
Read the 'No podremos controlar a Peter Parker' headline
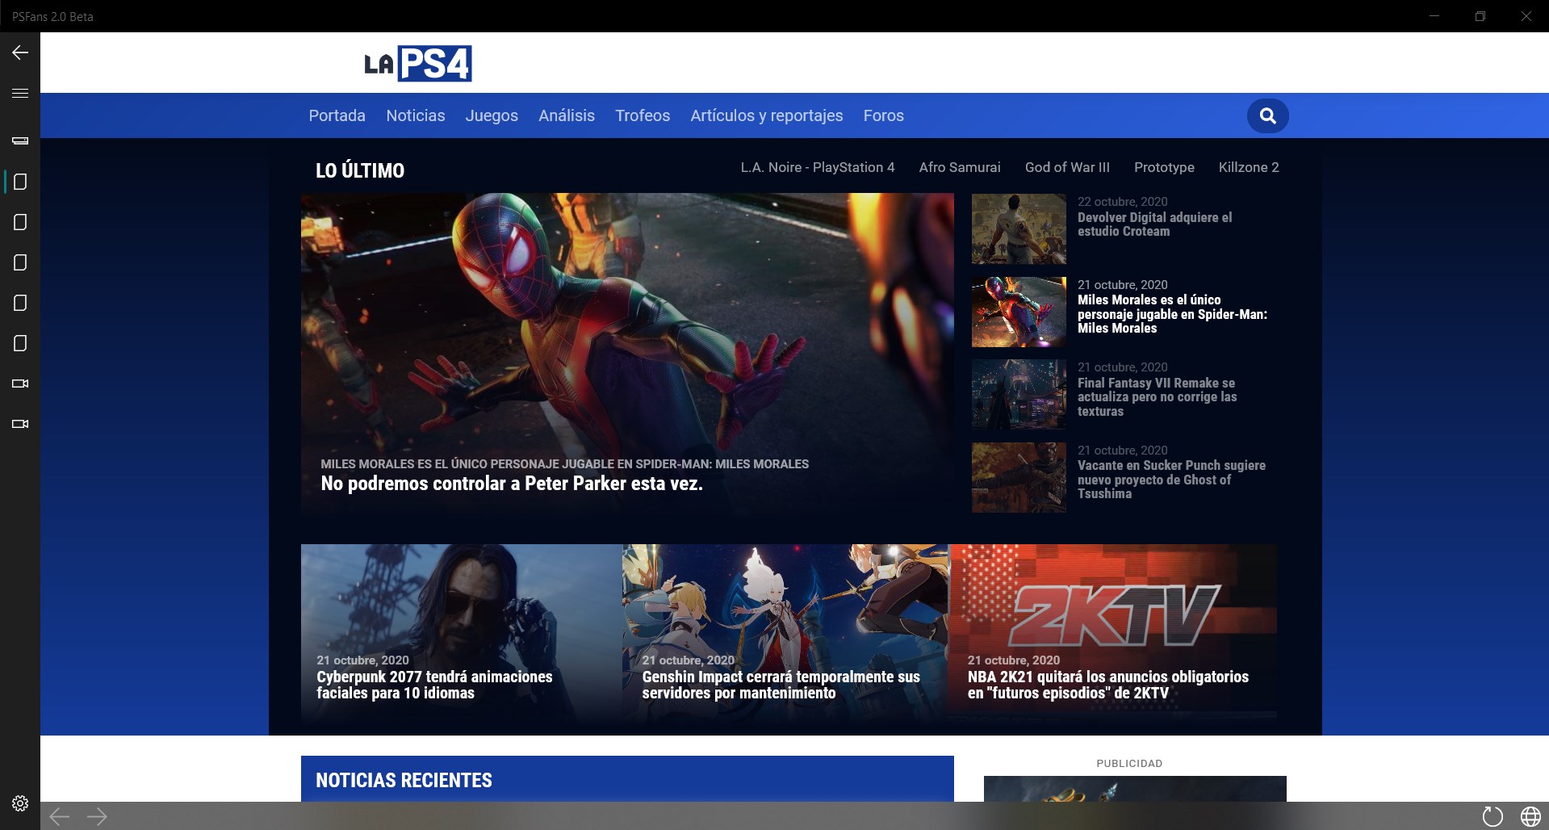(512, 484)
